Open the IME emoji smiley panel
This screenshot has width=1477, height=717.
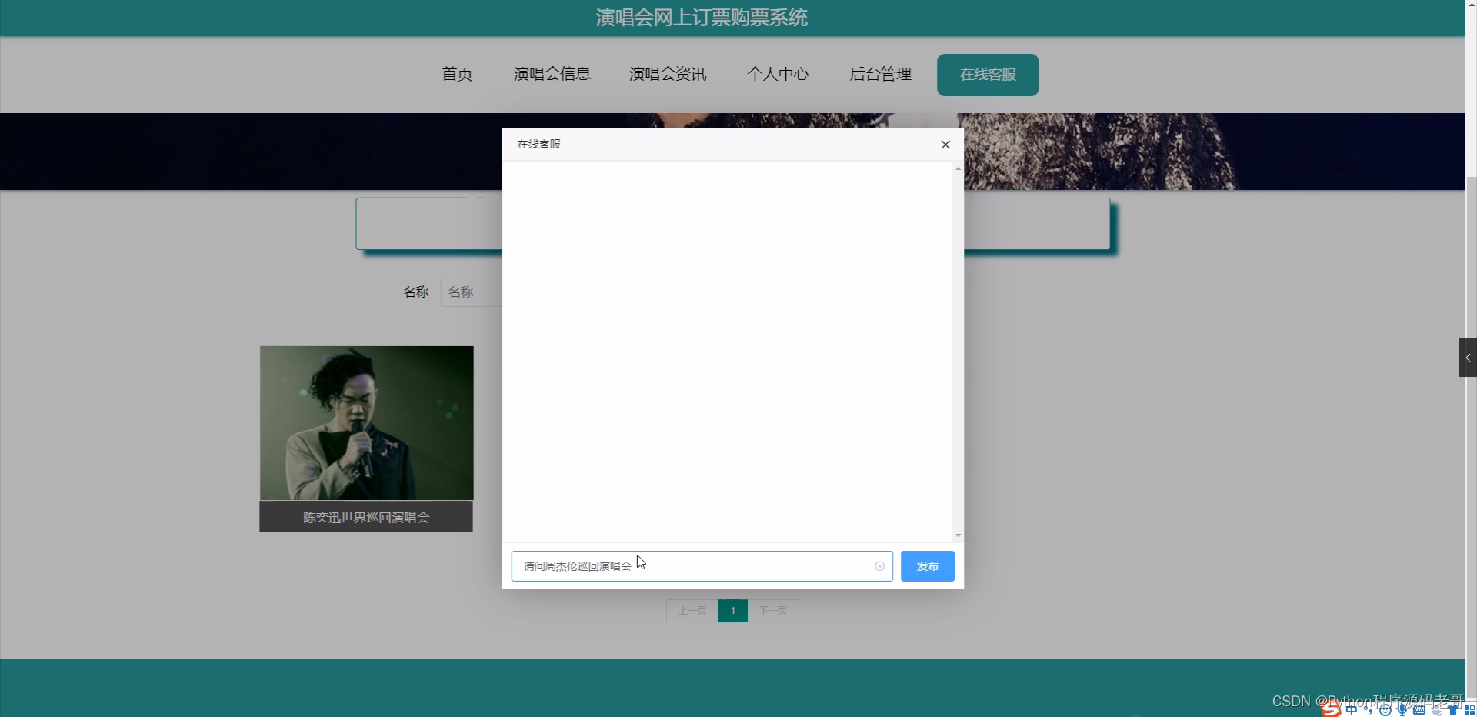[x=1385, y=710]
